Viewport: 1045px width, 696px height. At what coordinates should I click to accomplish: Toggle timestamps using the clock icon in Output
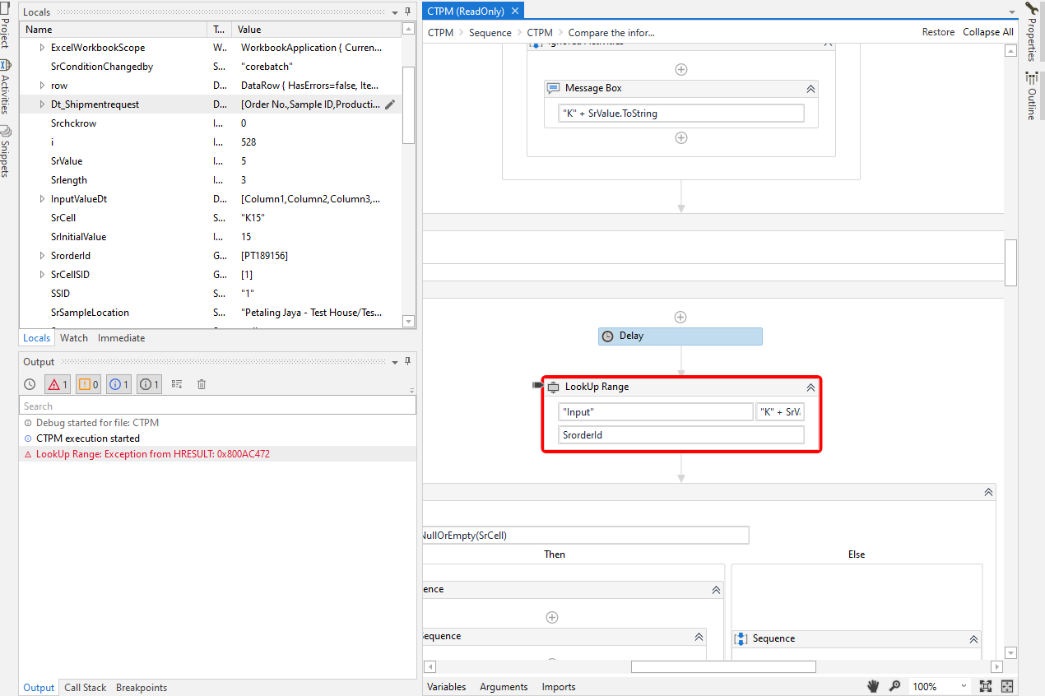click(x=29, y=383)
